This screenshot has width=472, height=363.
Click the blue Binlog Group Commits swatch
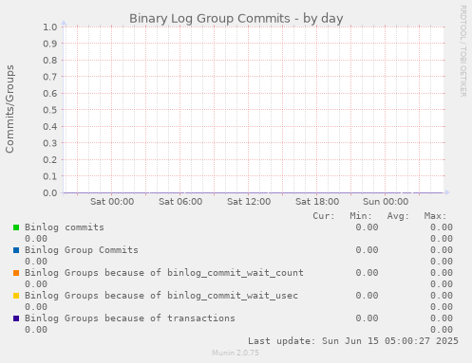click(x=16, y=250)
